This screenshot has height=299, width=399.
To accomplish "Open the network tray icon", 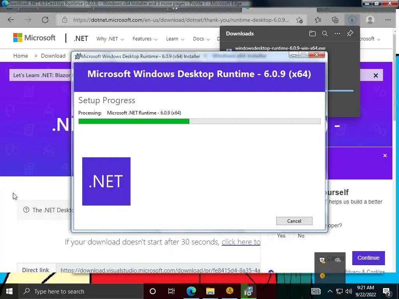I will pyautogui.click(x=339, y=291).
